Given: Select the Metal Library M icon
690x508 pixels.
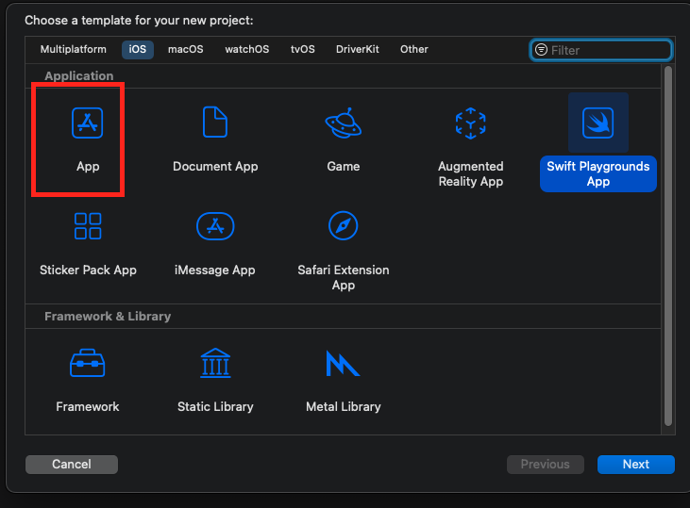Looking at the screenshot, I should click(343, 363).
